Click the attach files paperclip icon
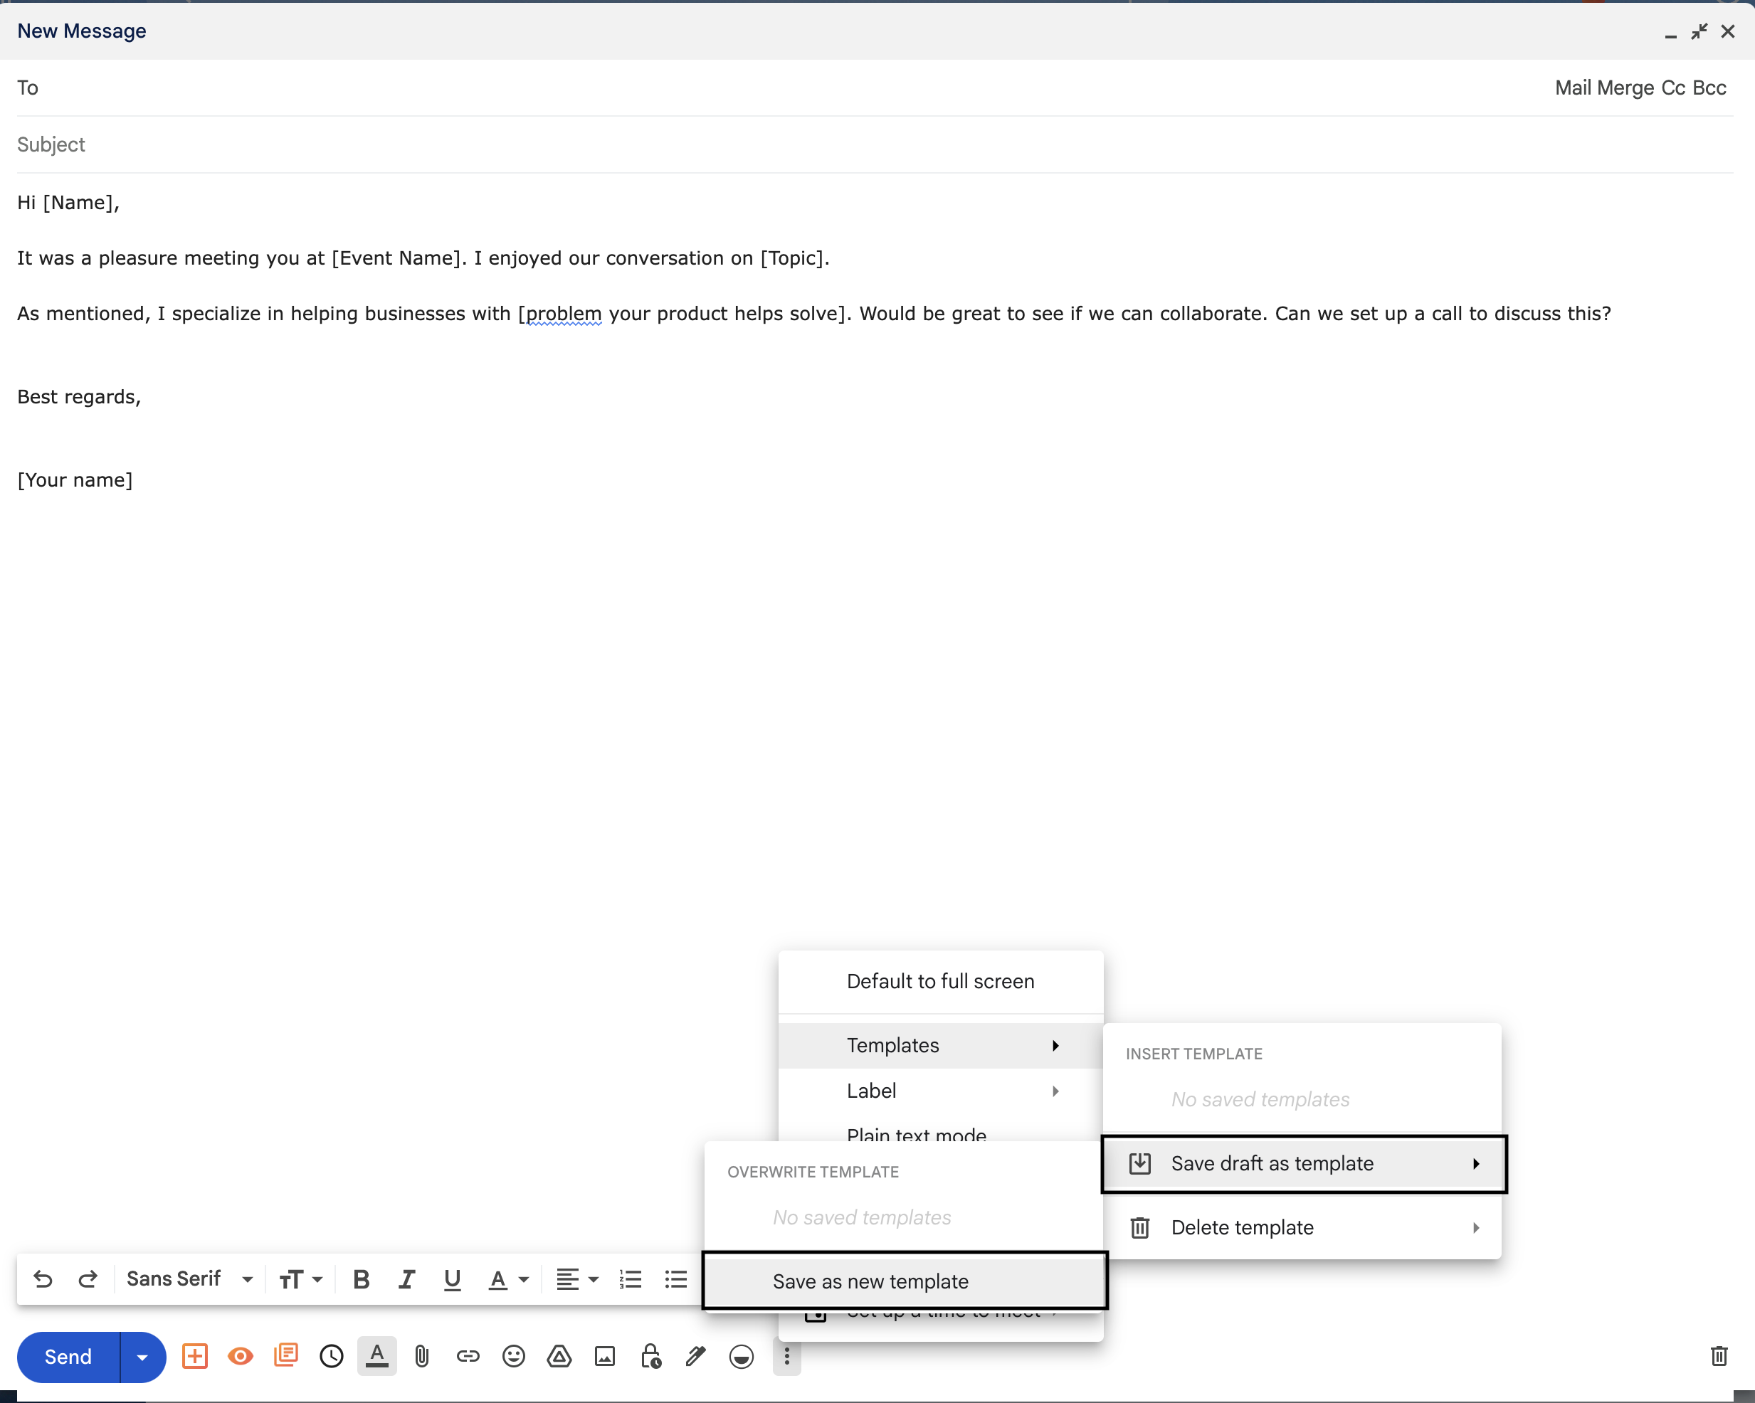Image resolution: width=1755 pixels, height=1403 pixels. pos(421,1356)
